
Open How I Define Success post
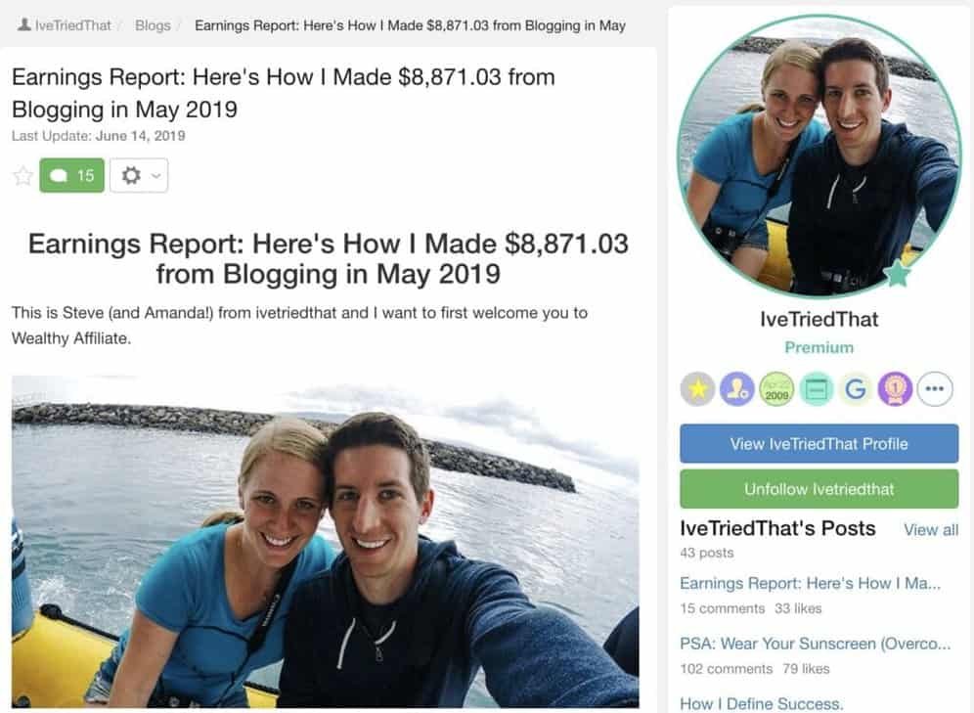pos(762,703)
